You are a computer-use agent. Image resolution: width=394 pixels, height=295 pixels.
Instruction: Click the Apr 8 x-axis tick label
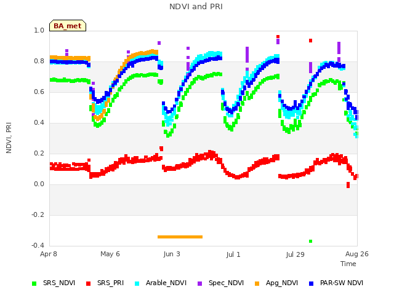[x=49, y=254]
